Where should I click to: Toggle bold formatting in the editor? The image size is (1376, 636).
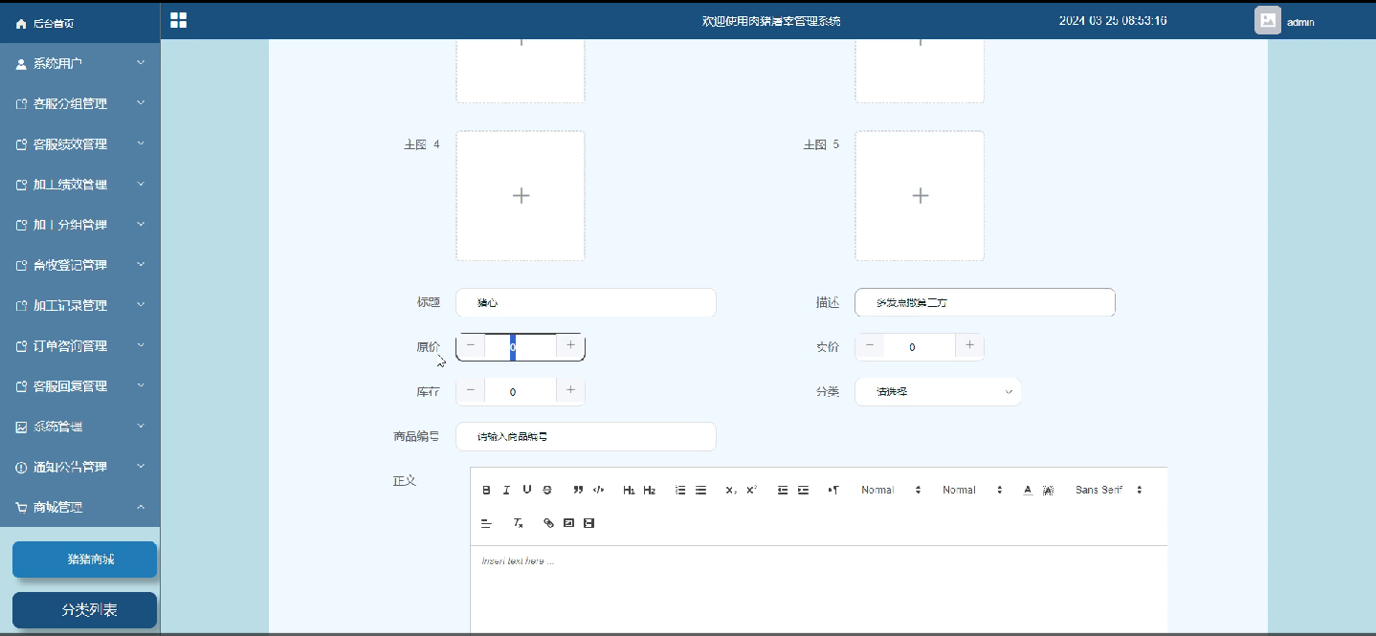486,490
